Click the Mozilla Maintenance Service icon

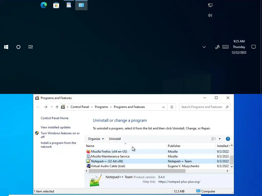click(88, 156)
